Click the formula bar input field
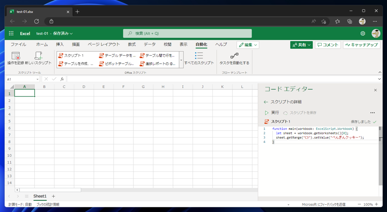Viewport: 387px width, 212px height. (x=222, y=79)
